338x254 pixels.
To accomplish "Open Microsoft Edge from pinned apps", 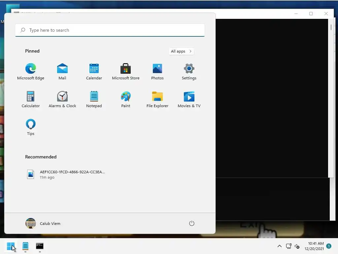I will (x=31, y=72).
